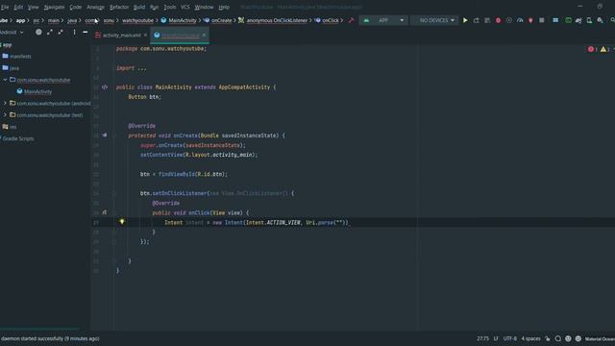Viewport: 615px width, 346px height.
Task: Open the Android project view dropdown
Action: tap(12, 32)
